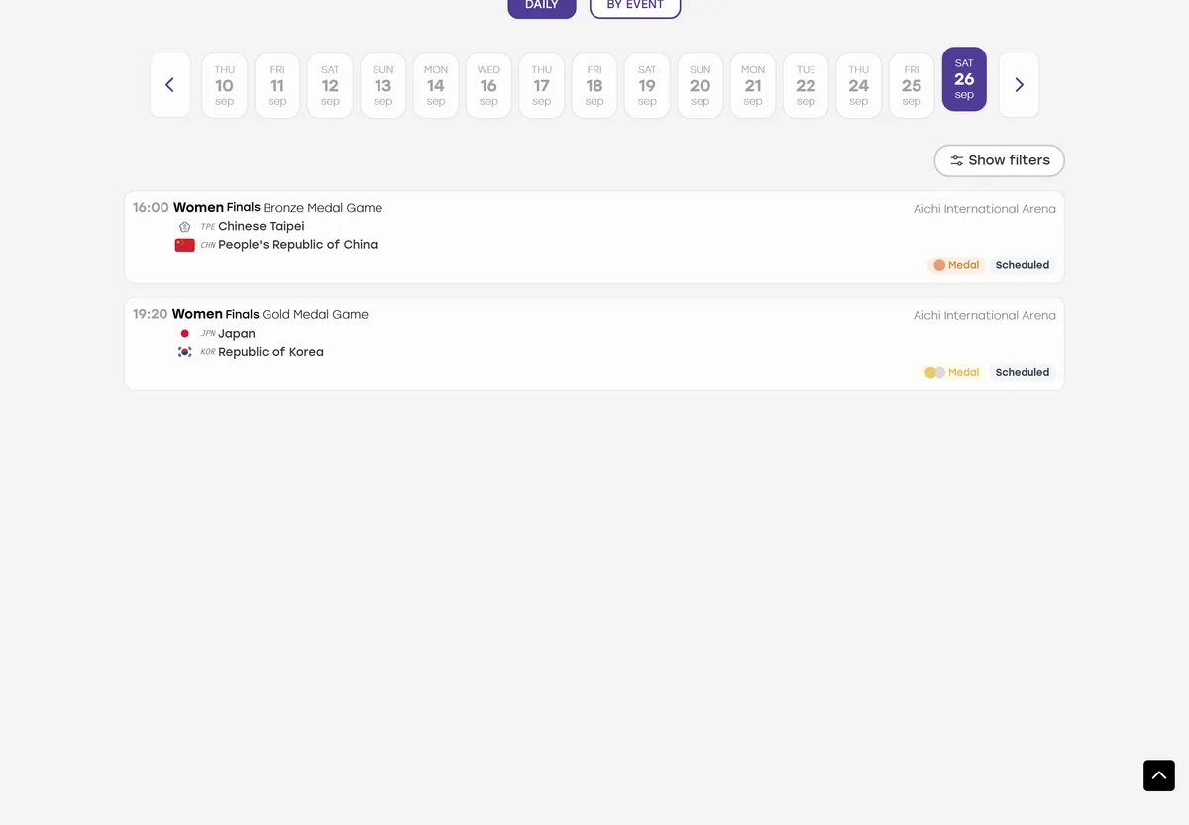The height and width of the screenshot is (825, 1189).
Task: Choose Sunday 20 September
Action: pyautogui.click(x=701, y=85)
